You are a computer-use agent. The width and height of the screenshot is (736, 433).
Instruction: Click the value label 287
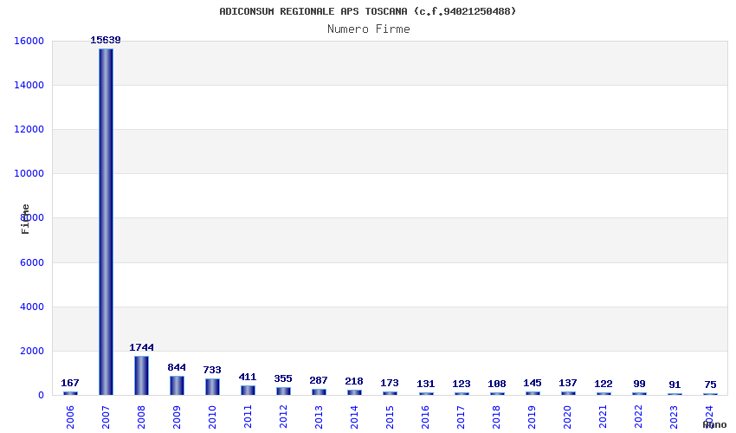pyautogui.click(x=319, y=380)
